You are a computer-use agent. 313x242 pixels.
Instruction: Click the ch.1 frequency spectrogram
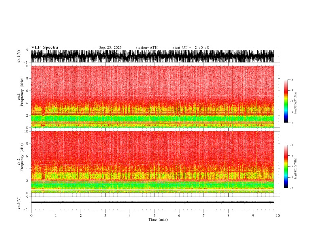[x=152, y=96]
